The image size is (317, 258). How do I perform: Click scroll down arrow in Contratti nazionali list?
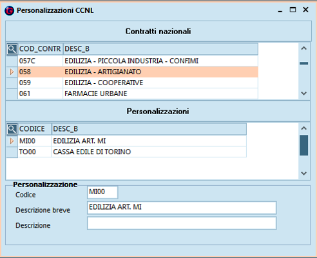304,94
